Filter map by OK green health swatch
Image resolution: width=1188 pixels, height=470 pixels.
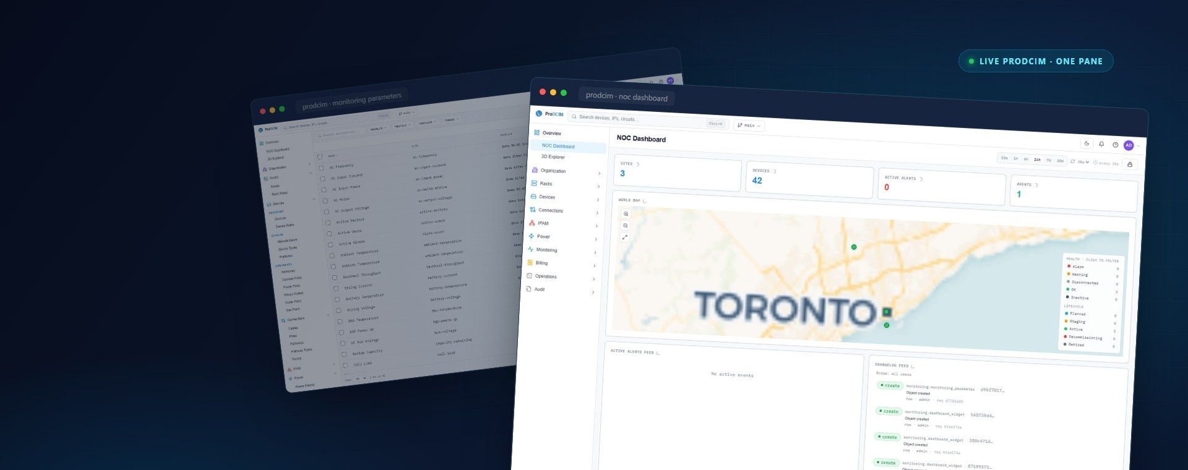point(1068,289)
